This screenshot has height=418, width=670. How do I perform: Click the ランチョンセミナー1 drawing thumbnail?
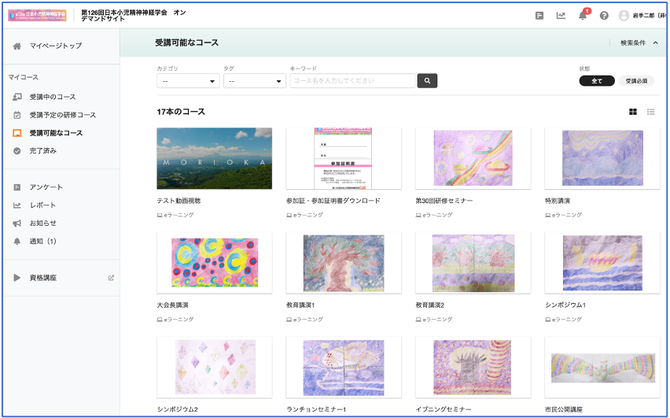pos(344,367)
